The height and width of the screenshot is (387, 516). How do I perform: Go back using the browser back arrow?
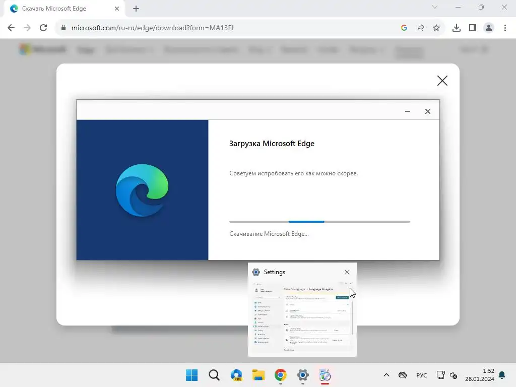[x=11, y=28]
